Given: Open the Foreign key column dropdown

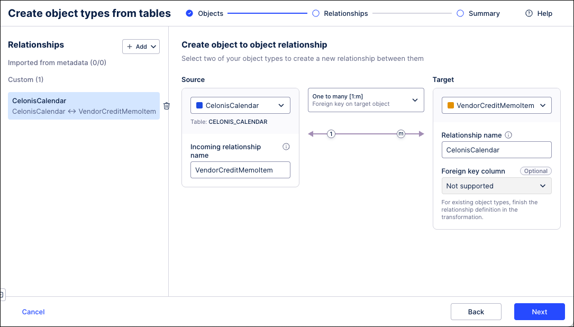Looking at the screenshot, I should click(496, 186).
